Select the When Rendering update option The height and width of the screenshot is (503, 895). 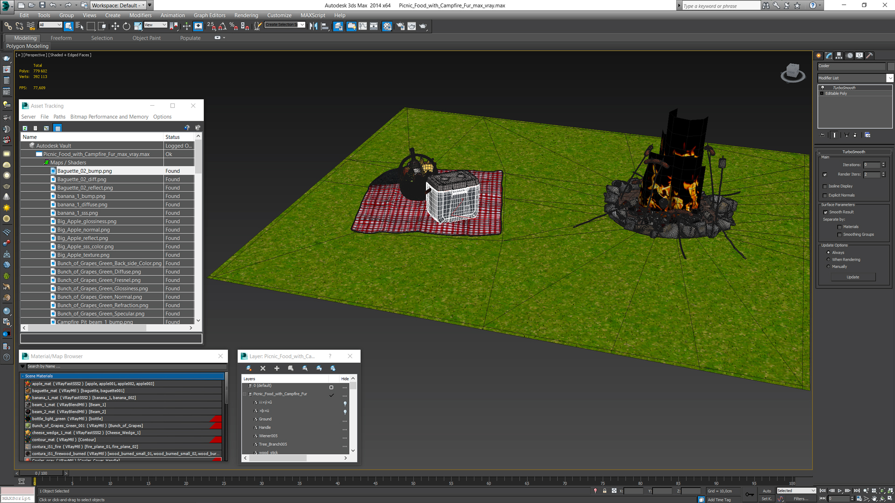828,259
